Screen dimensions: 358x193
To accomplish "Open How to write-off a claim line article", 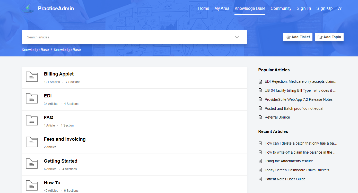I will coord(301,152).
